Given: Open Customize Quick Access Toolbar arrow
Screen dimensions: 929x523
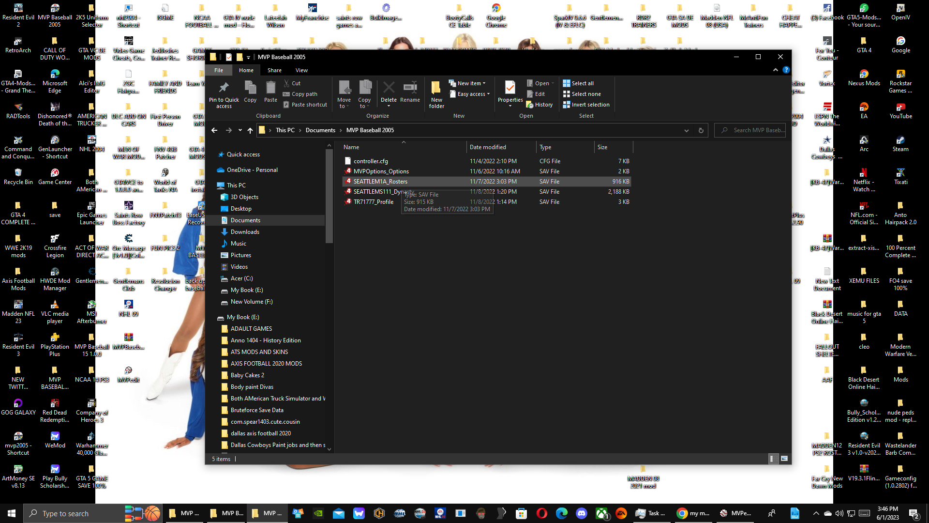Looking at the screenshot, I should coord(248,57).
